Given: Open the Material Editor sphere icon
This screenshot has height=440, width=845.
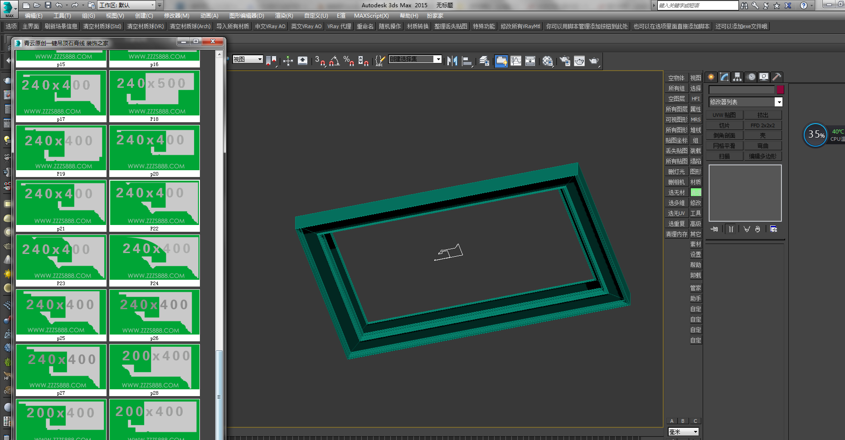Looking at the screenshot, I should (548, 61).
